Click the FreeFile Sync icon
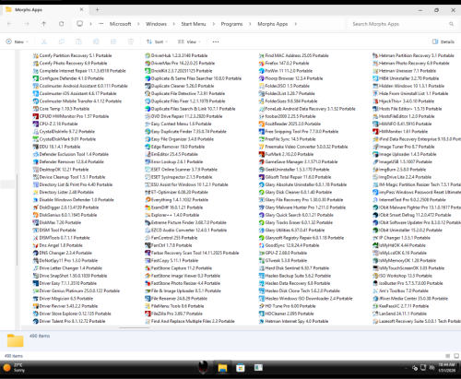The image size is (461, 379). pos(262,139)
